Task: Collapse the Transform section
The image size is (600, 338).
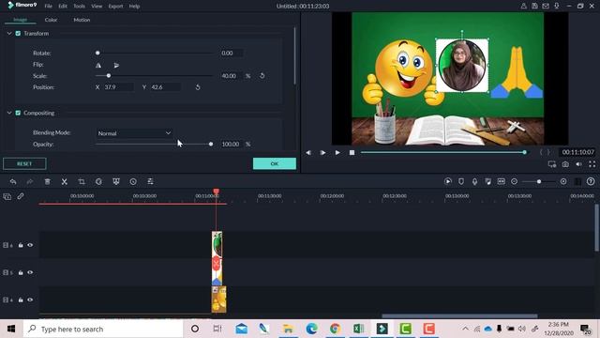Action: tap(9, 34)
